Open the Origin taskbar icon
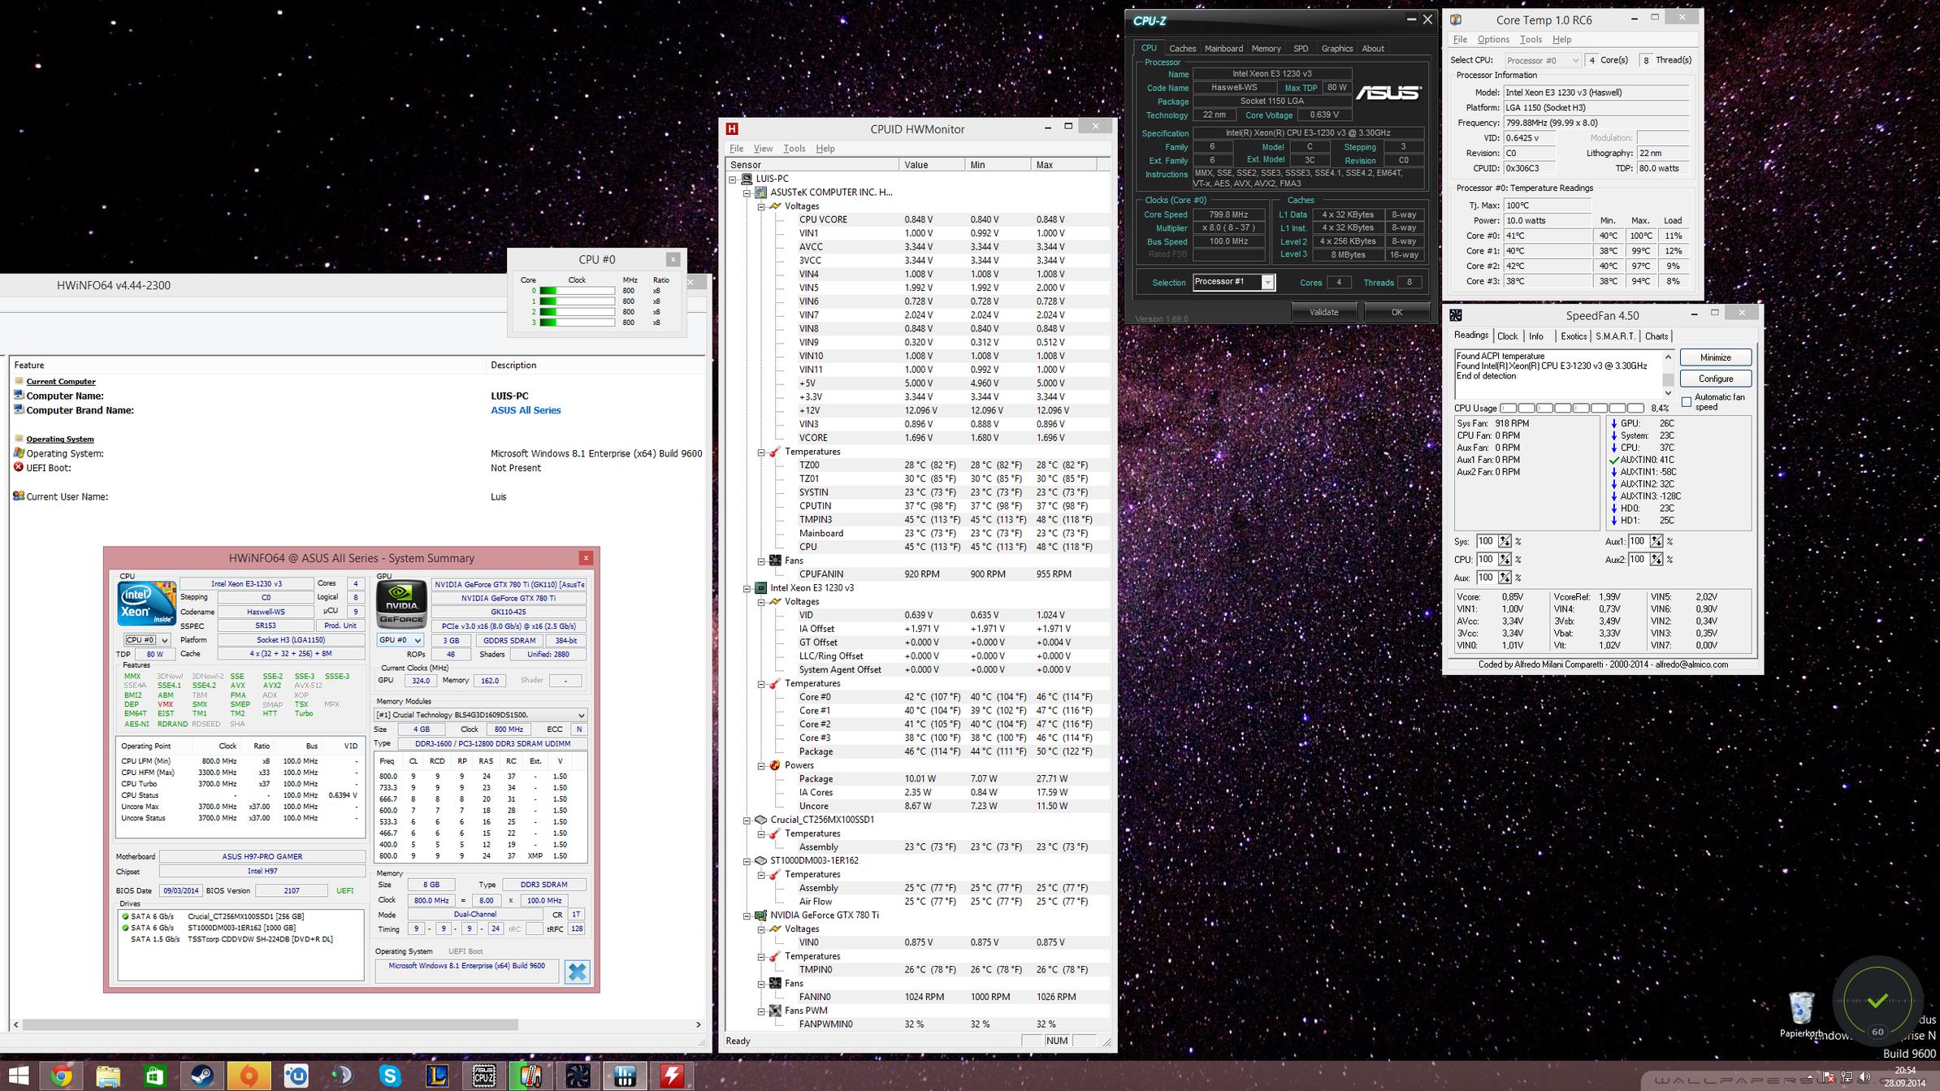This screenshot has width=1940, height=1091. pyautogui.click(x=249, y=1076)
